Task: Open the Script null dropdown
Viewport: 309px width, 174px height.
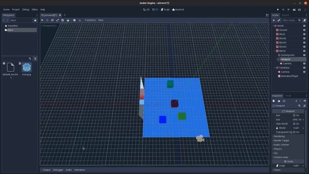Action: (303, 166)
